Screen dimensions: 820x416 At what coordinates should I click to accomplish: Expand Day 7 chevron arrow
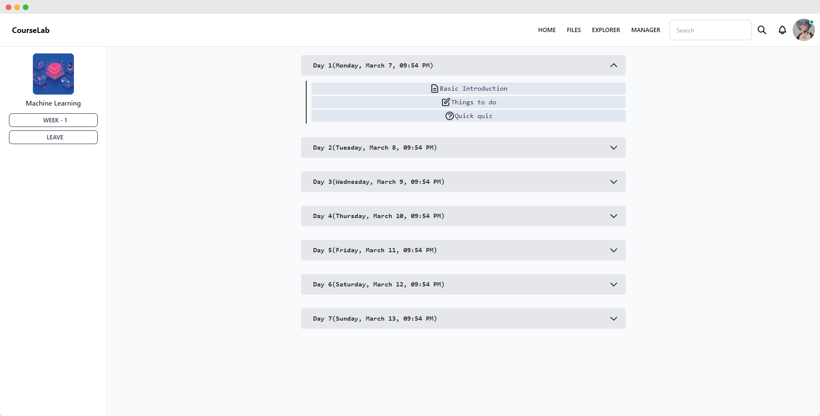(x=613, y=319)
